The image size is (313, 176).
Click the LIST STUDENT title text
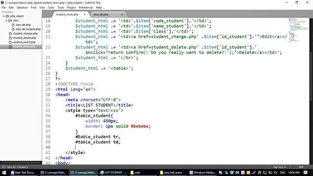tap(98, 105)
